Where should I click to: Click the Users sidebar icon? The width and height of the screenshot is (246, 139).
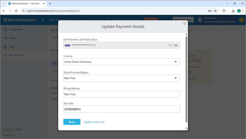pos(5,38)
